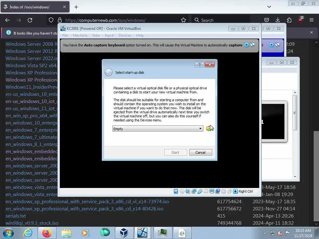Open the Pocket save icon in Firefox toolbar
Viewport: 319px width, 239px height.
[267, 20]
